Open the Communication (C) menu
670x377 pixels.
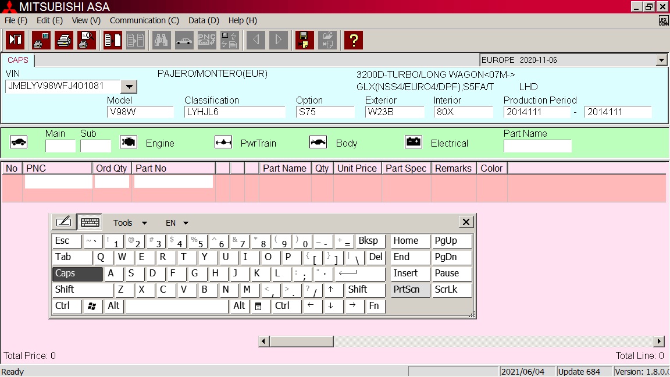click(144, 20)
